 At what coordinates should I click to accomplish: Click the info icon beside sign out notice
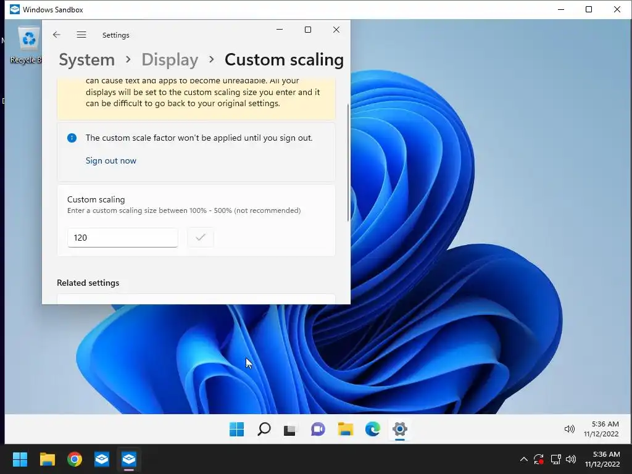72,138
